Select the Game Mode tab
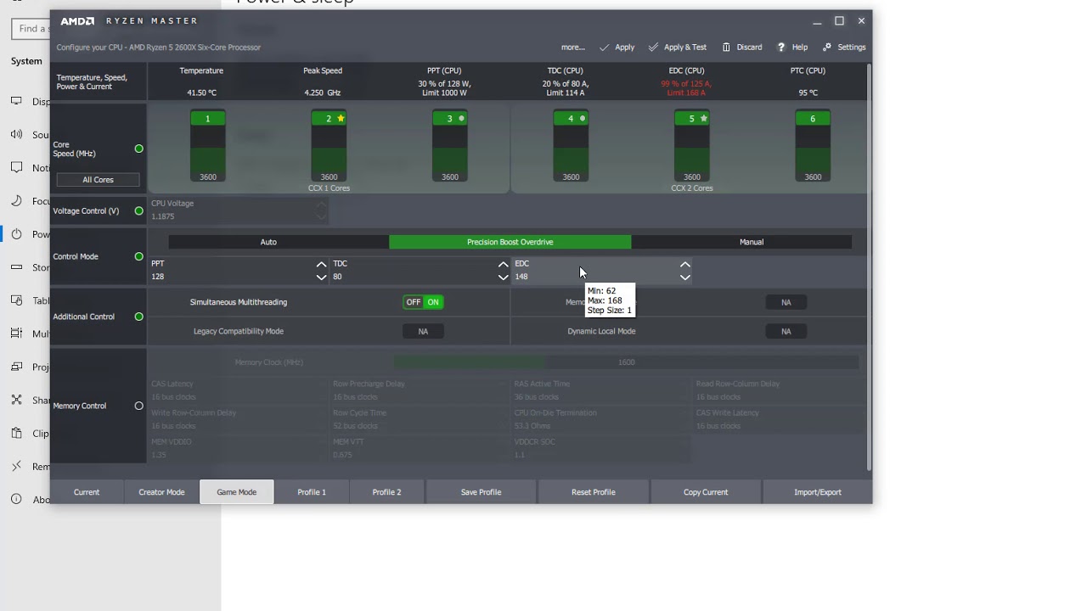The height and width of the screenshot is (611, 1087). point(237,492)
